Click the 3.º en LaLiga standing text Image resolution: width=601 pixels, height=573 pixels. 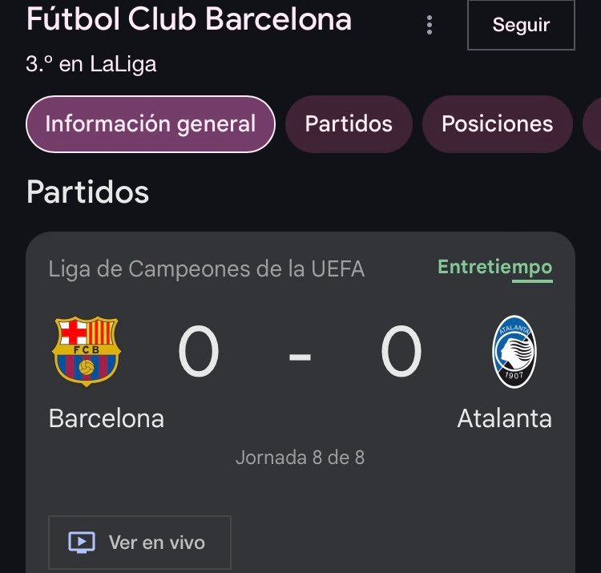(91, 63)
